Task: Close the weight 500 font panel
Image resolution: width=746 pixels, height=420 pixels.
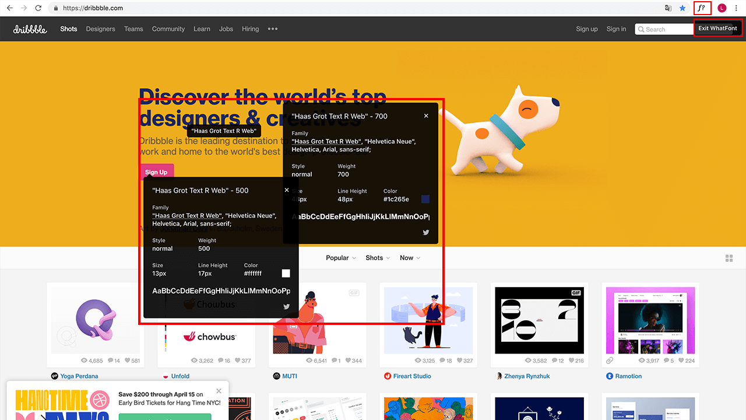Action: (287, 190)
